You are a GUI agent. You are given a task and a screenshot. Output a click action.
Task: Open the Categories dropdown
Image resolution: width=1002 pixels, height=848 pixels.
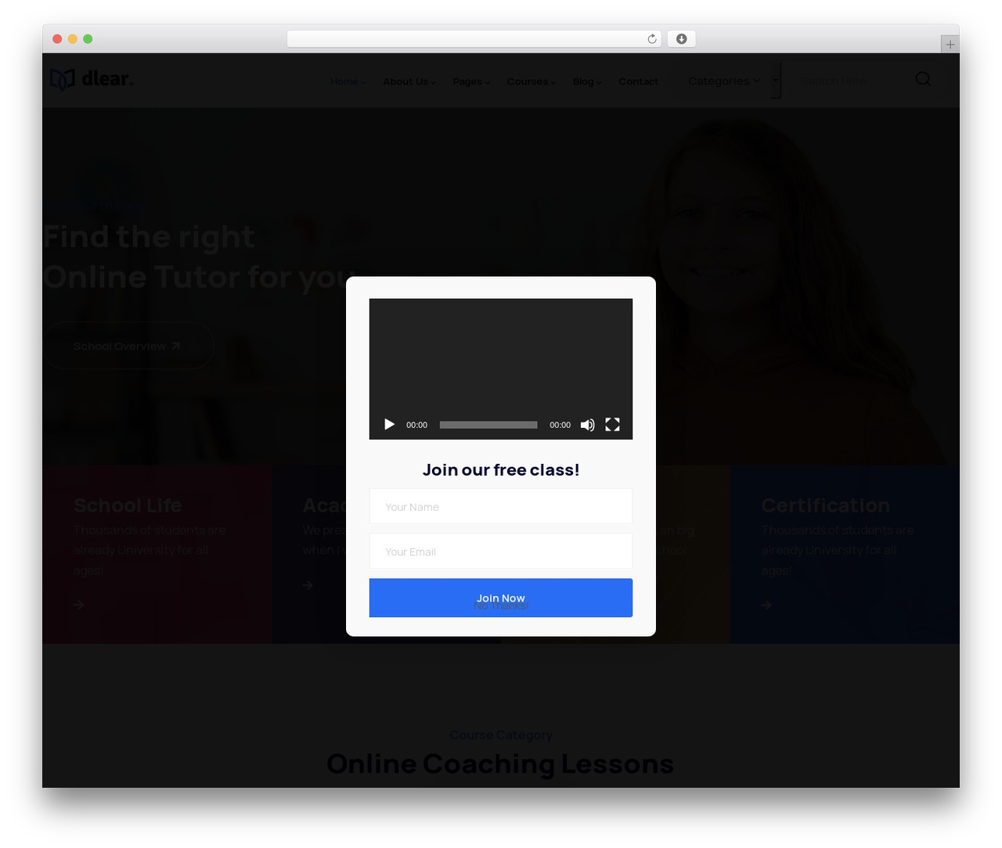coord(724,81)
